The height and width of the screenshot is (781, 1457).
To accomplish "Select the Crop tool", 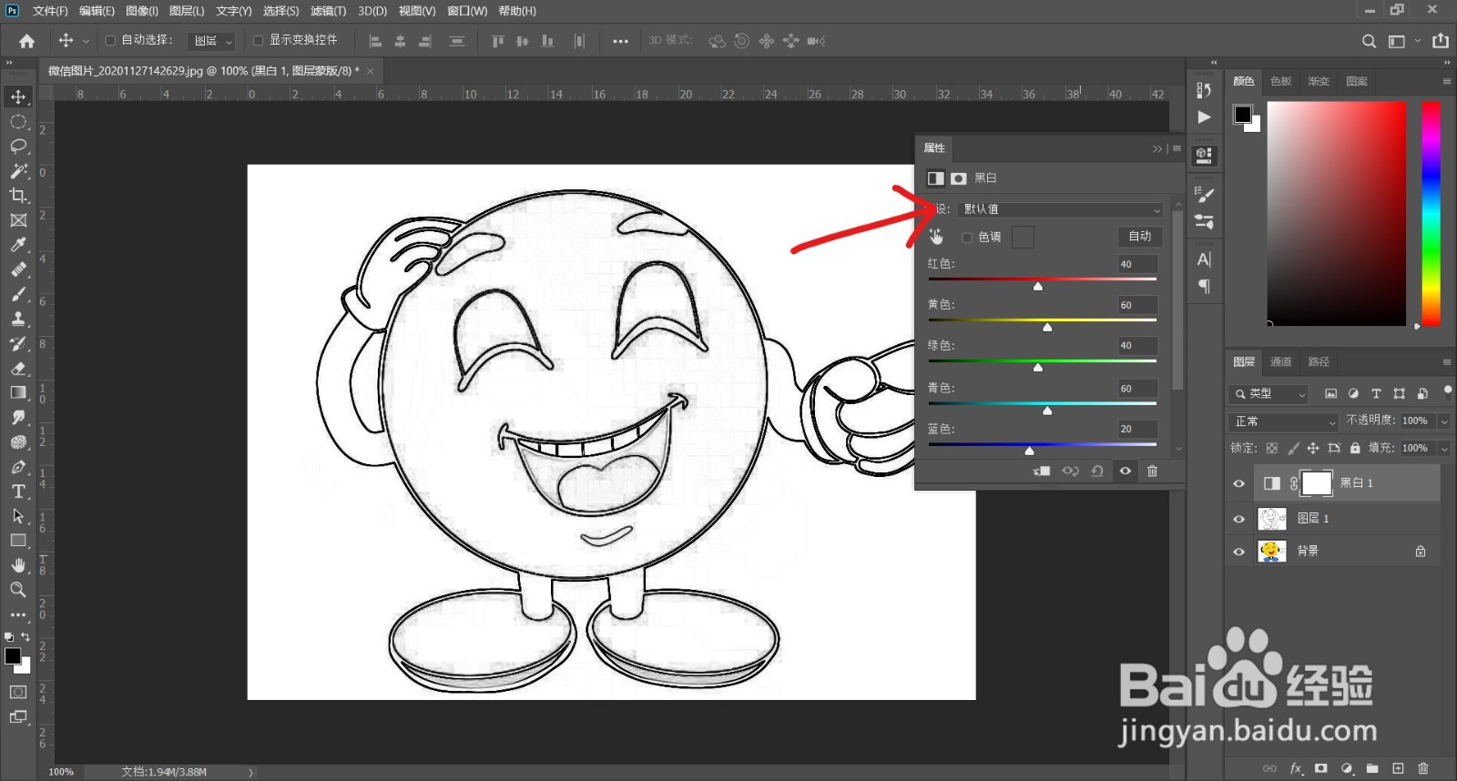I will point(18,196).
